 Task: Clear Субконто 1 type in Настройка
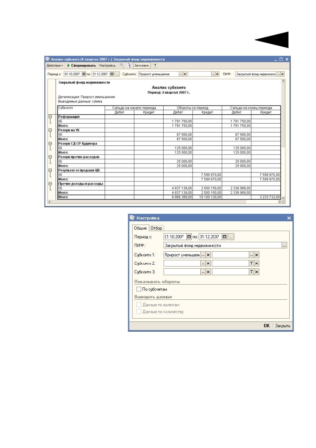[208, 255]
